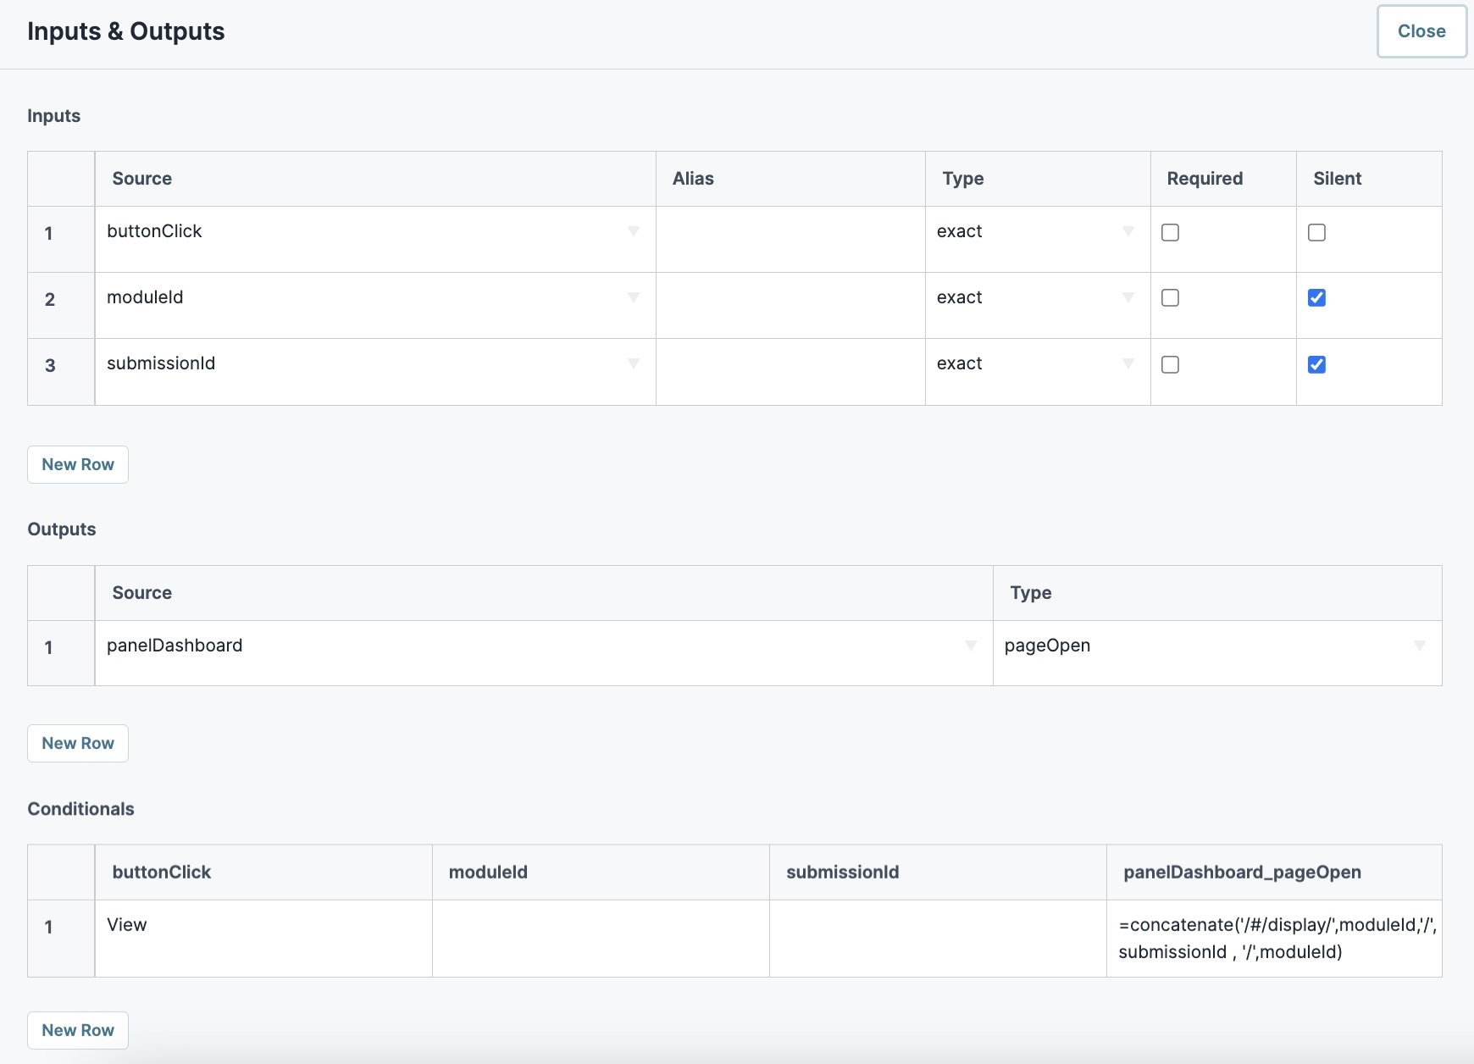This screenshot has height=1064, width=1474.
Task: Click pageOpen type value in Outputs
Action: (1047, 646)
